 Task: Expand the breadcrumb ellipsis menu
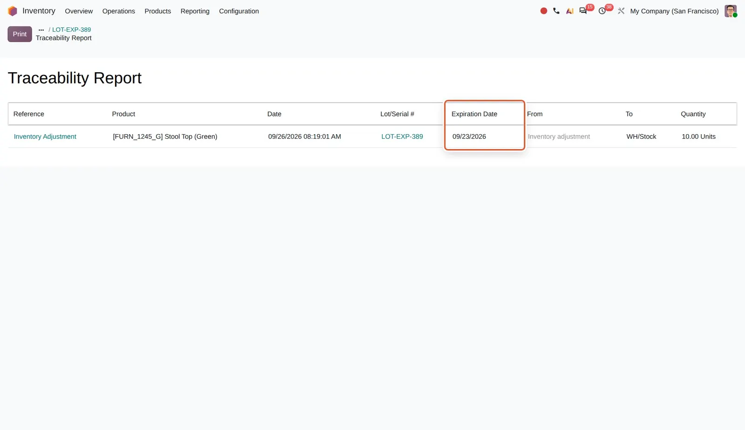point(41,29)
